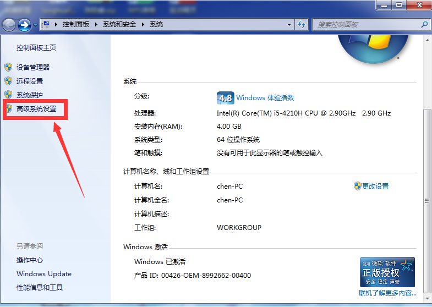The width and height of the screenshot is (432, 307).
Task: Click the 更改设置 link
Action: tap(375, 187)
